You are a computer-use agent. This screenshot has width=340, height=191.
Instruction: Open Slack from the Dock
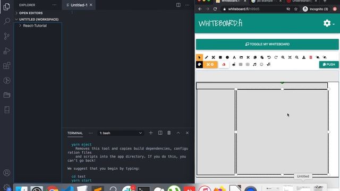[x=128, y=188]
